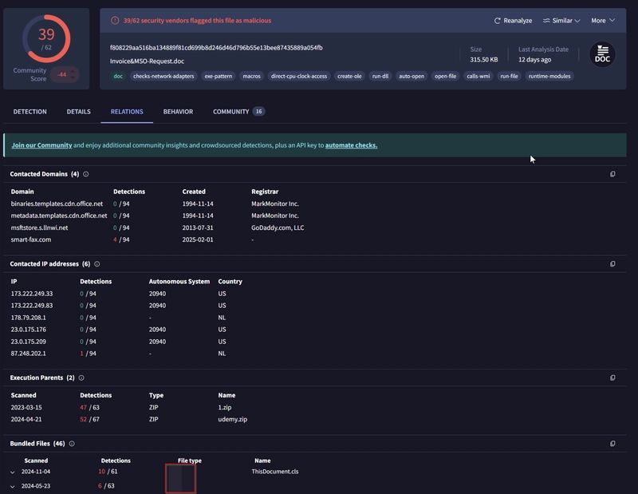
Task: Open execution parent udemy.zip
Action: click(232, 419)
